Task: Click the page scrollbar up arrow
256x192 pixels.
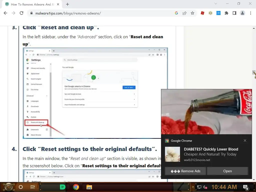Action: pos(254,28)
